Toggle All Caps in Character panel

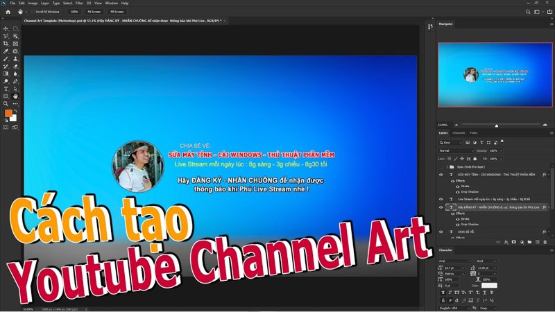point(457,293)
